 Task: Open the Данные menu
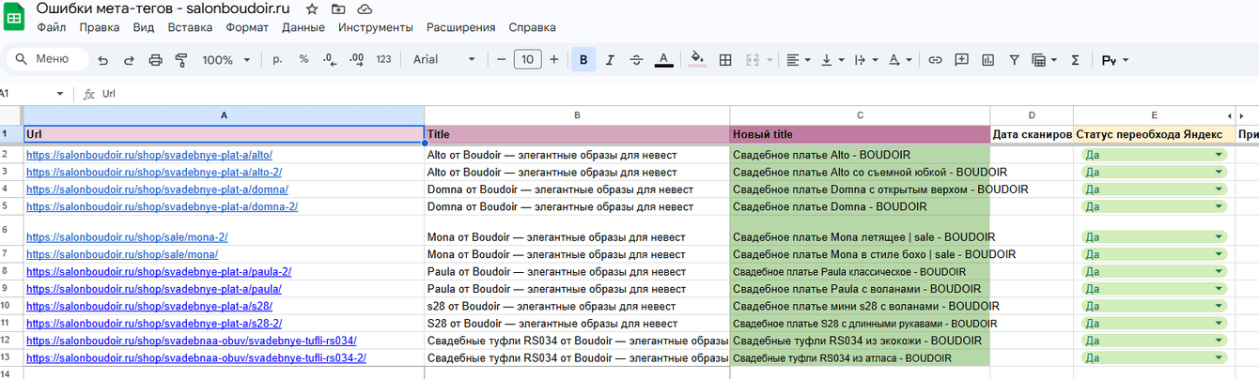tap(303, 27)
